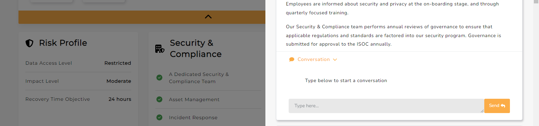Click the page vertical scrollbar
This screenshot has height=126, width=539.
pos(536,63)
